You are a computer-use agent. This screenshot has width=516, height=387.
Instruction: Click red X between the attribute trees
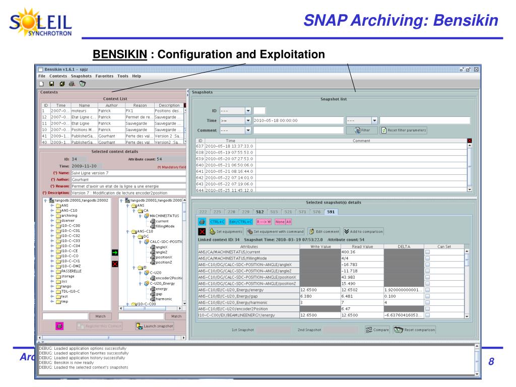(115, 264)
